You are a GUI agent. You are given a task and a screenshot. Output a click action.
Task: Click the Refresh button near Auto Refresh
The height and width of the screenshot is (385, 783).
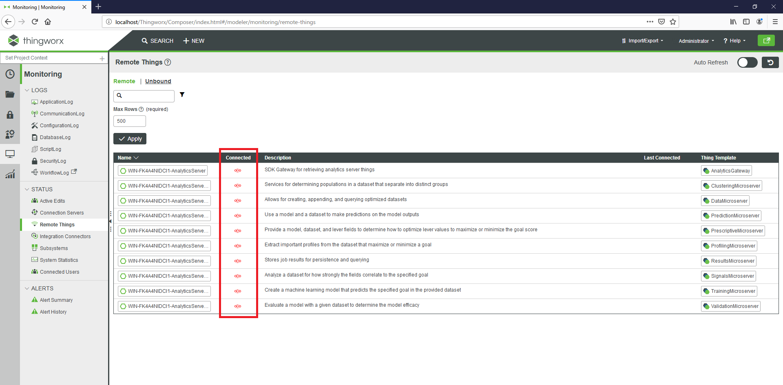[770, 62]
